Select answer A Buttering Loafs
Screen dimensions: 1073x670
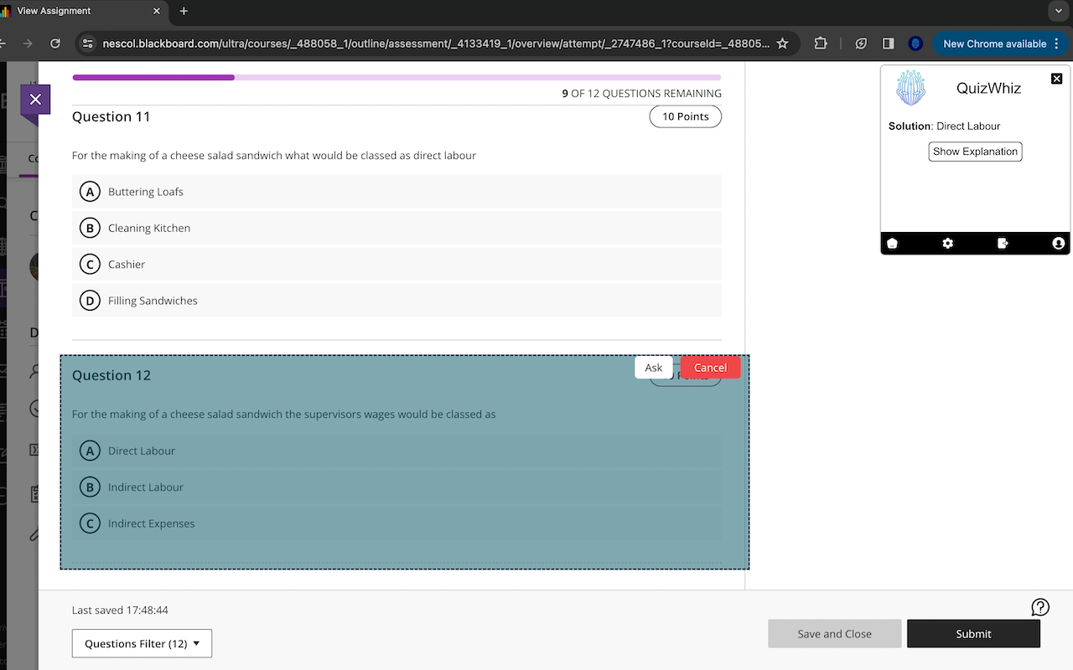coord(397,192)
